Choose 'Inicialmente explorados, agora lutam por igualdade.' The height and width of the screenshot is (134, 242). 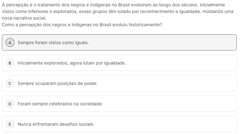72,63
